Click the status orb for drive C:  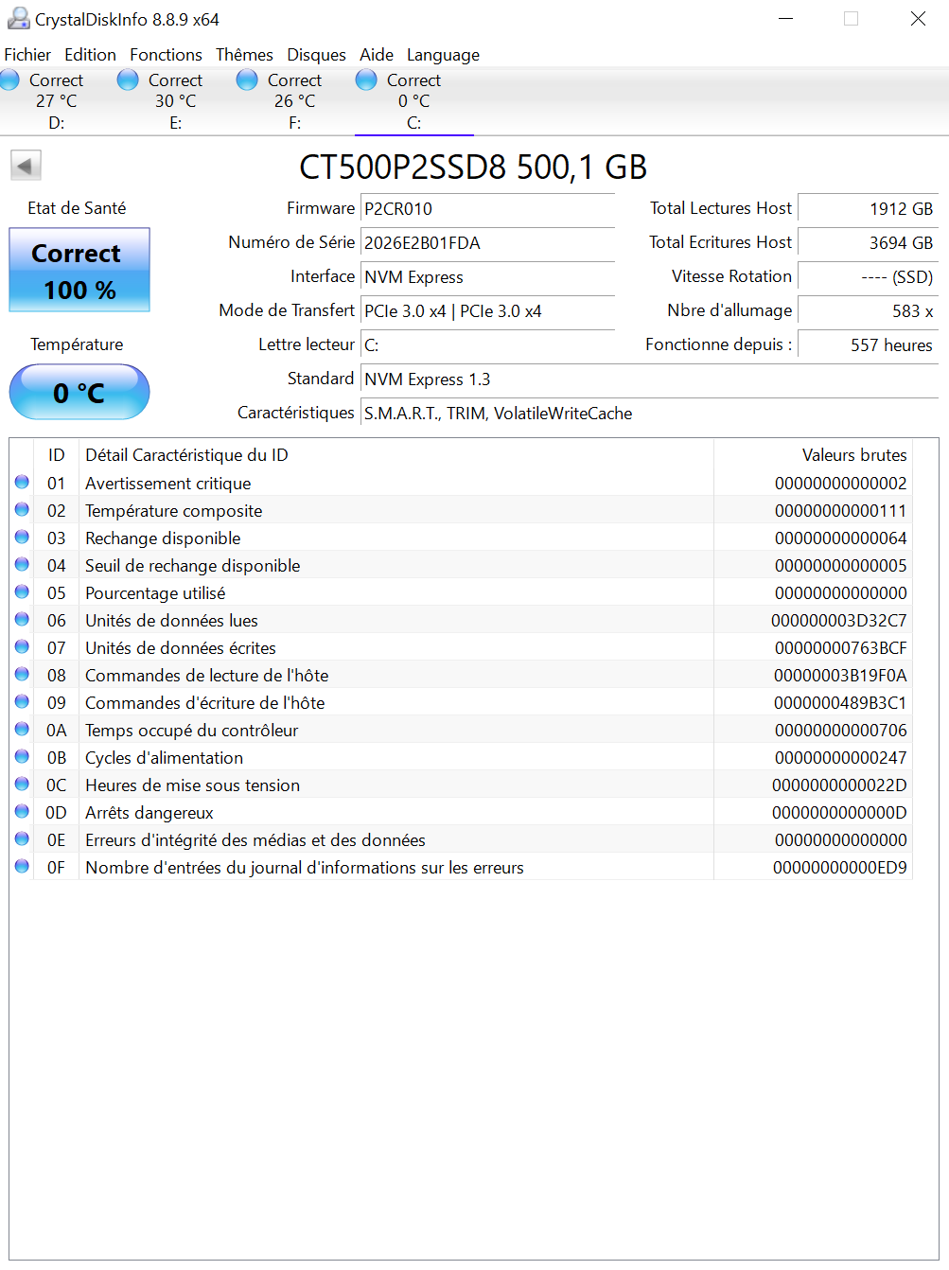[366, 79]
